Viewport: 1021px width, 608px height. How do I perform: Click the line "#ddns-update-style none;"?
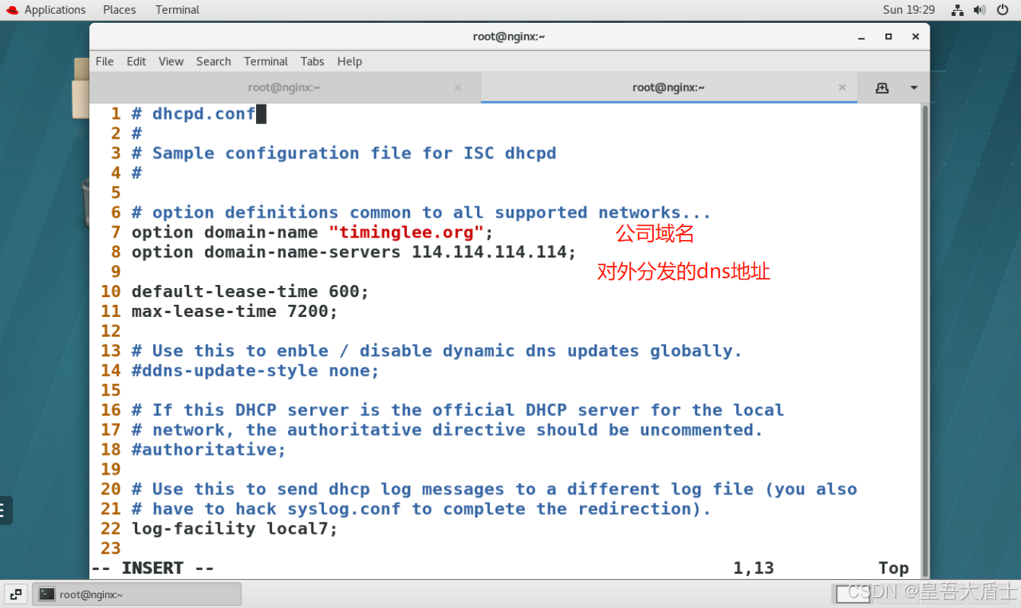255,371
